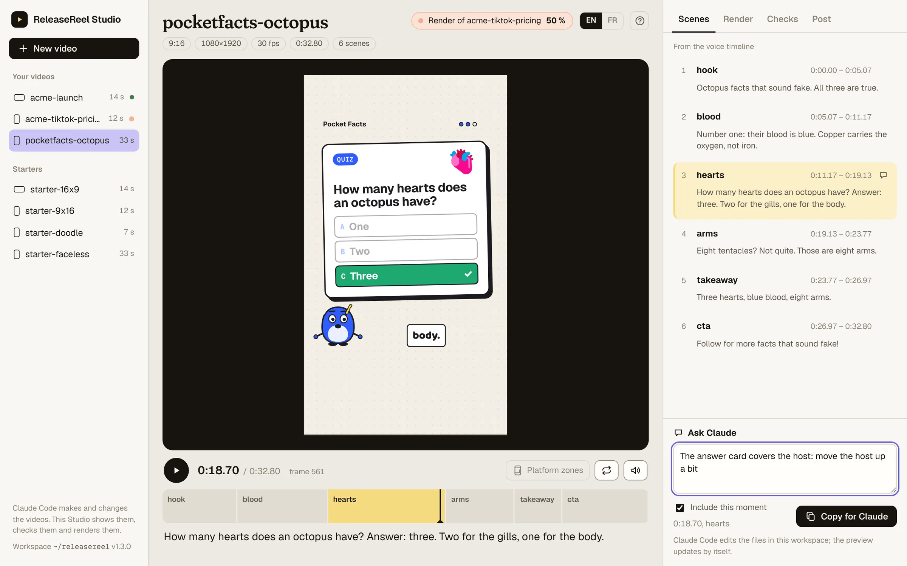Screen dimensions: 907x566
Task: Open render progress of acme-tiktok-pricing pill
Action: 492,20
